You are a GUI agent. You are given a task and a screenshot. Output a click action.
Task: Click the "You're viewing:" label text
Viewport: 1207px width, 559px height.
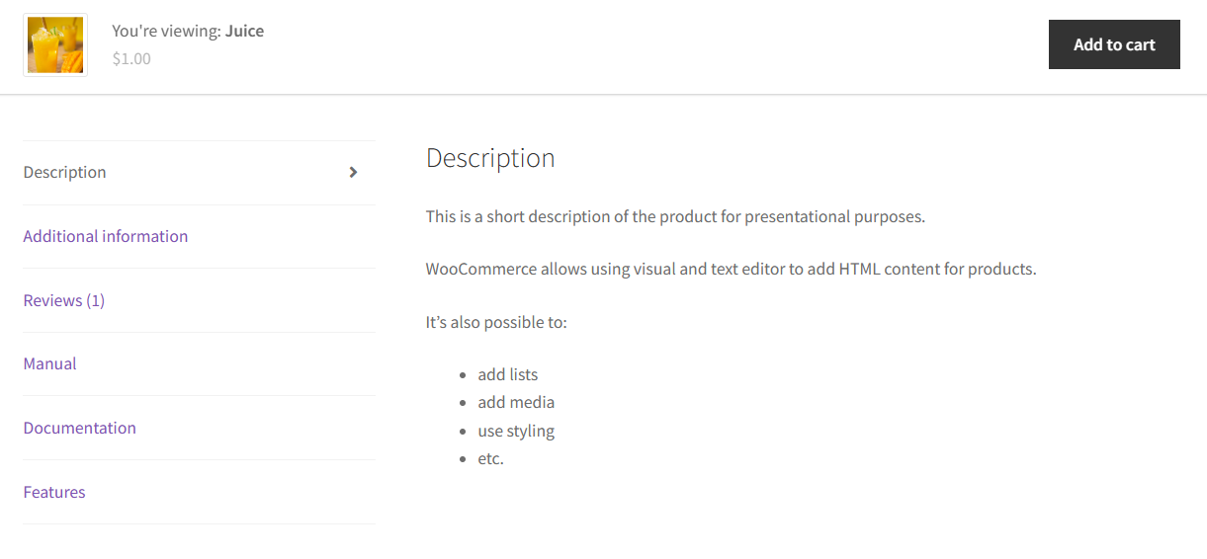[166, 31]
